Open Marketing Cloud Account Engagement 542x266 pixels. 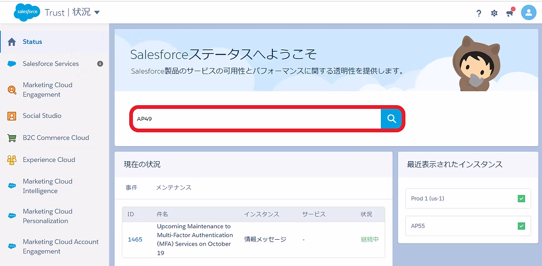pos(61,247)
